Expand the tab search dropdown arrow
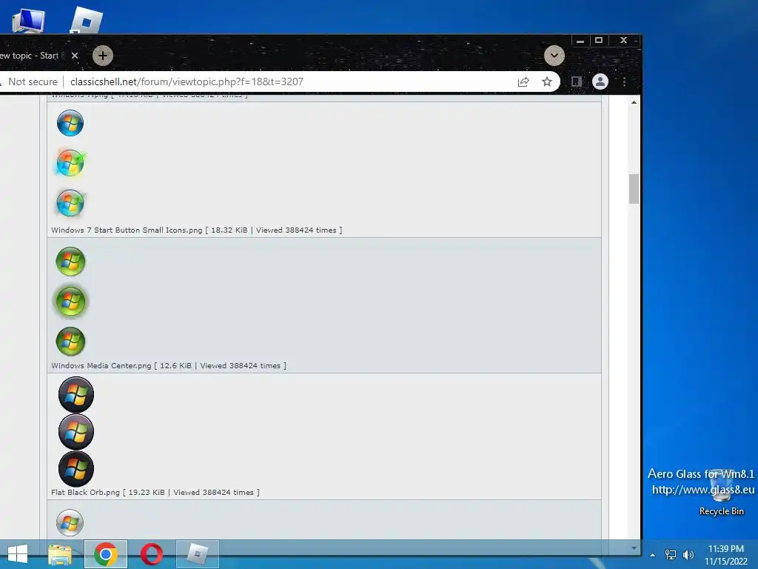Viewport: 758px width, 569px height. [x=554, y=56]
